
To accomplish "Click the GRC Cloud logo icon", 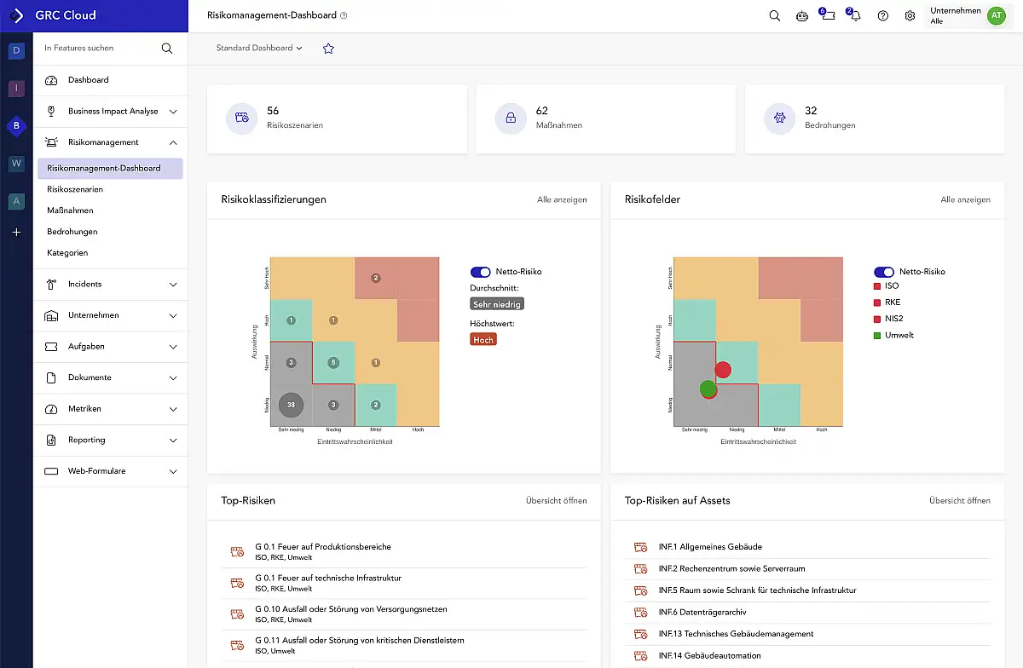I will [x=16, y=15].
